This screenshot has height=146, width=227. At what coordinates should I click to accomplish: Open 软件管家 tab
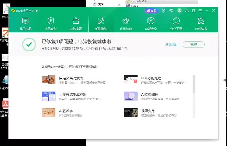click(x=201, y=24)
